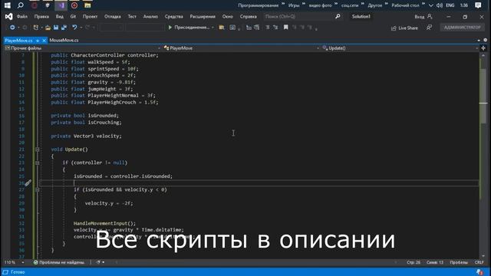
Task: Open the Git menu
Action: [74, 17]
